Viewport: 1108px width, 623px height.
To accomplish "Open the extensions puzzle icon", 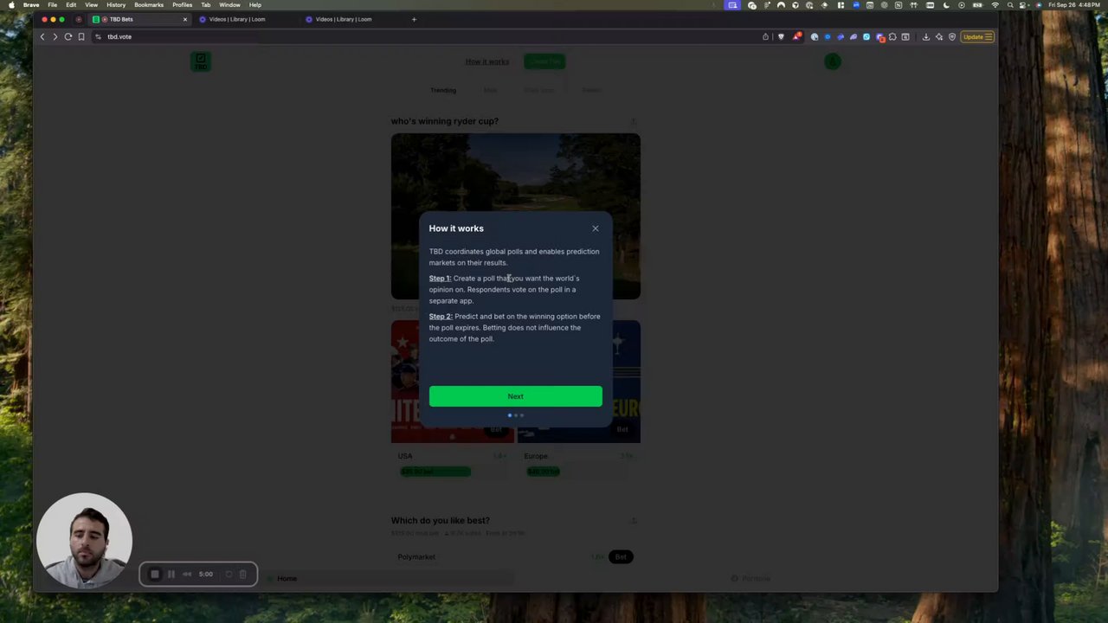I will [892, 36].
